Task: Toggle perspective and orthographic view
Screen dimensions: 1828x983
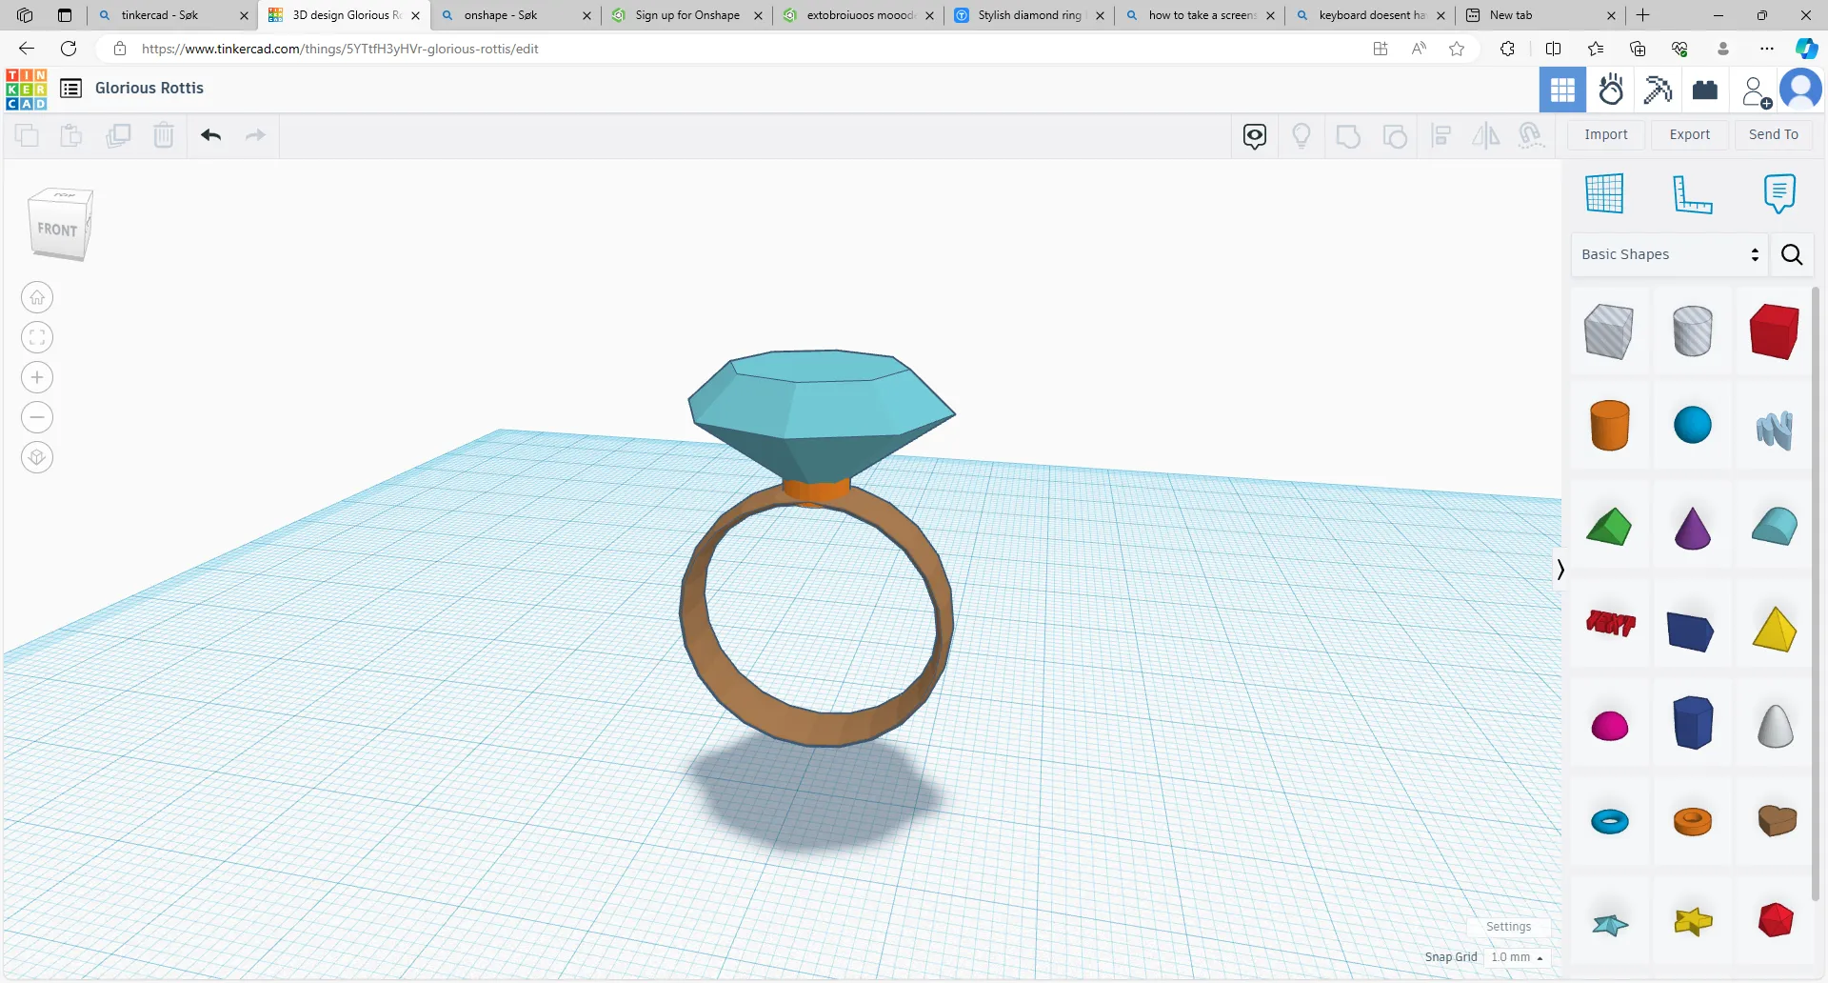Action: pos(37,458)
